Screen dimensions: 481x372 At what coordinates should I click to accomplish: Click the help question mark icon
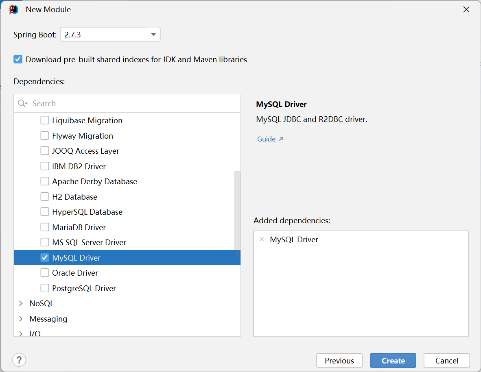click(19, 360)
